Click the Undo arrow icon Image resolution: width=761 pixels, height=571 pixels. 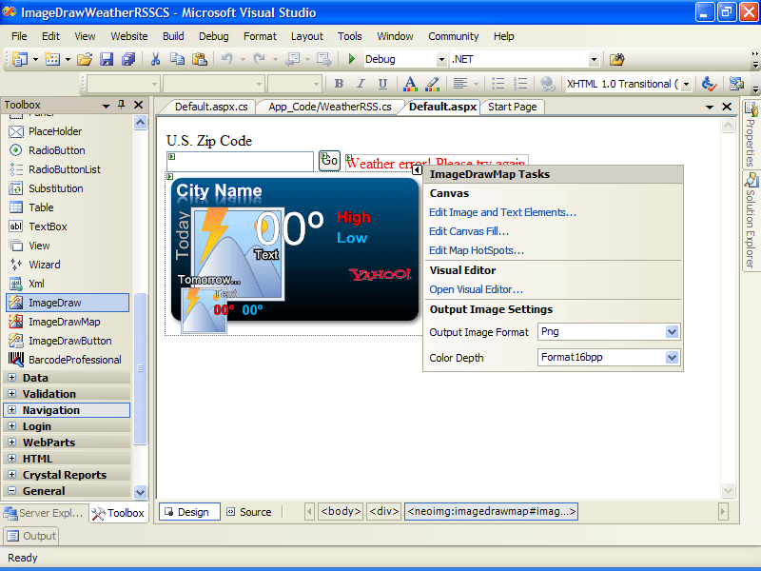(x=226, y=59)
